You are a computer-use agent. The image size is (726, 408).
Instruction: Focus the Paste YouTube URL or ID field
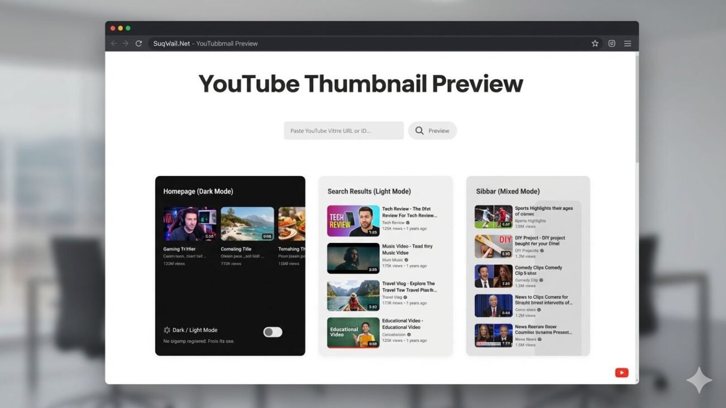tap(343, 131)
